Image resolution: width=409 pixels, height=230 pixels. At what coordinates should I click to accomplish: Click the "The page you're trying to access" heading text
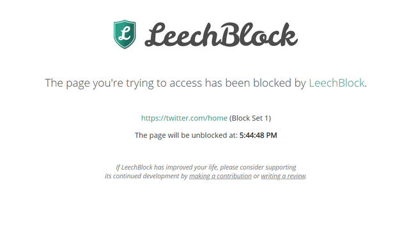click(123, 83)
